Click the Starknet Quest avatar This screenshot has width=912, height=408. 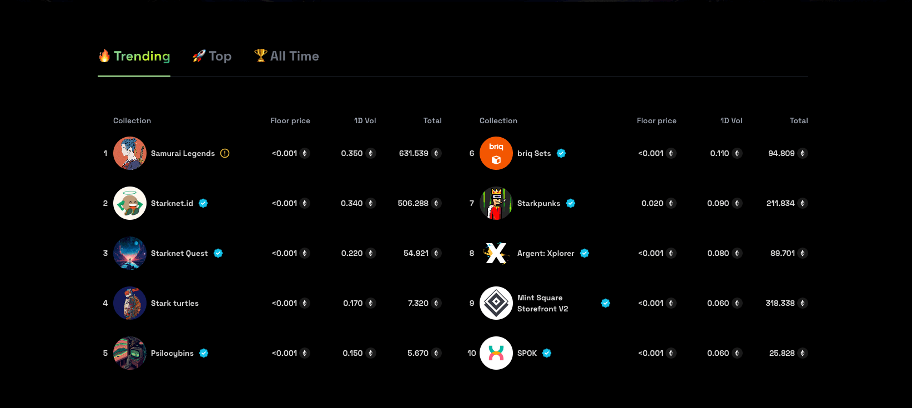tap(130, 253)
